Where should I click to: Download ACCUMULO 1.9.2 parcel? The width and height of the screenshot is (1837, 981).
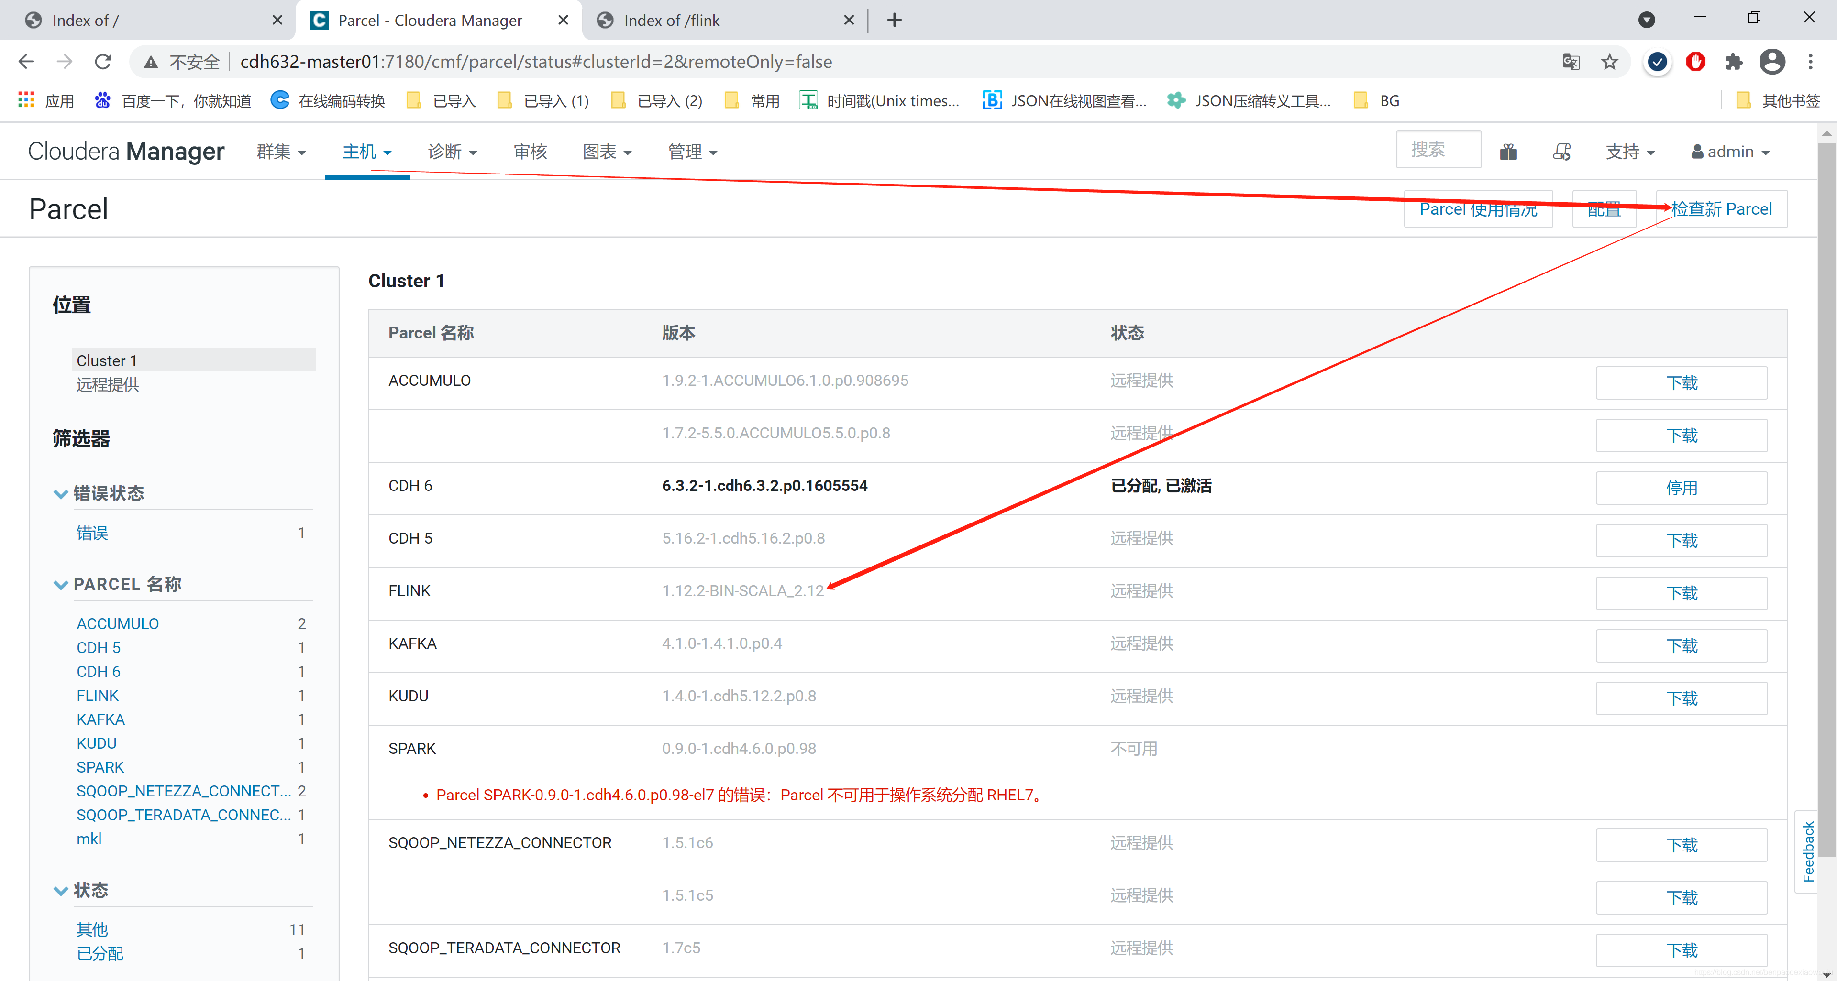click(1682, 382)
